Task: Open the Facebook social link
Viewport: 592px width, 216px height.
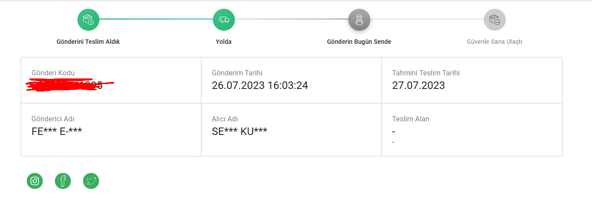Action: 63,181
